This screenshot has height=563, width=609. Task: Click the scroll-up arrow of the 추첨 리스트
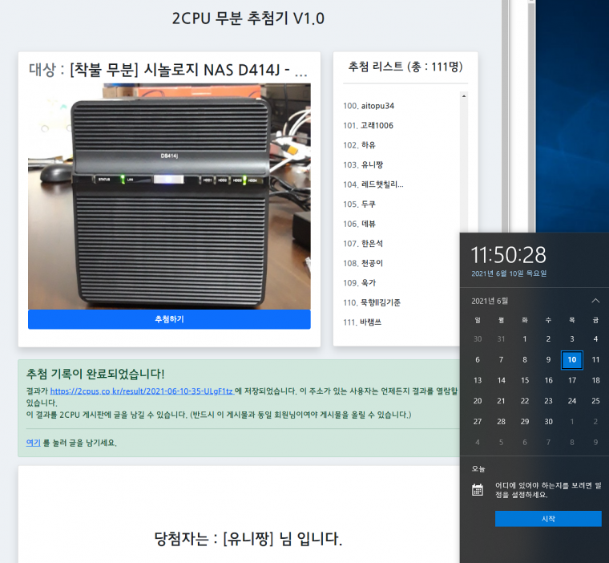pyautogui.click(x=464, y=96)
